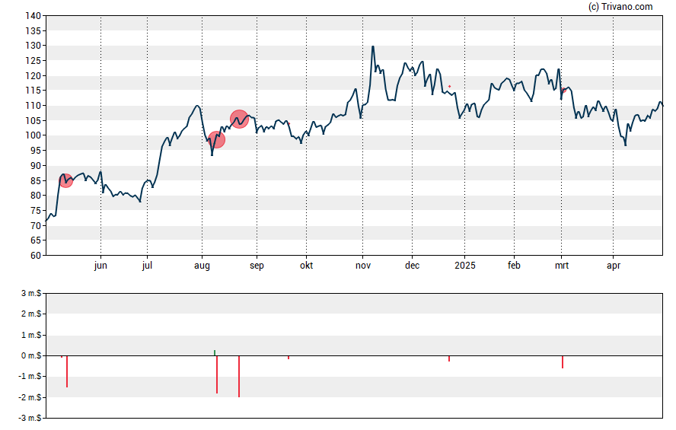Click the red bar below zero at mrt
Image resolution: width=676 pixels, height=430 pixels.
tap(562, 362)
